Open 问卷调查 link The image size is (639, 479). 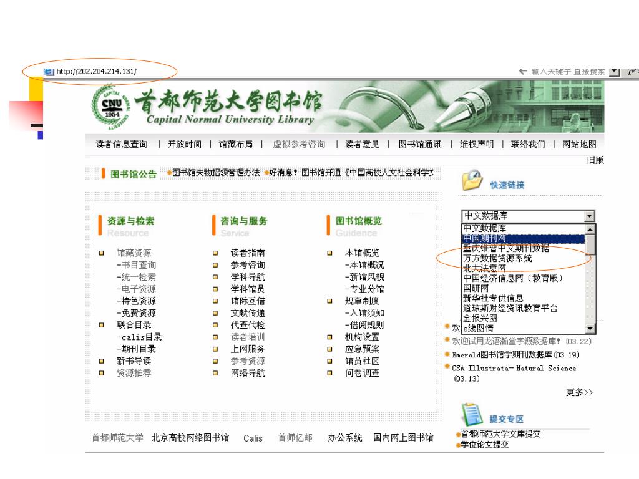363,373
